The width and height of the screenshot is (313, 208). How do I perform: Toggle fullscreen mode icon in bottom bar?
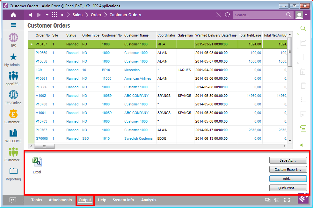[287, 200]
